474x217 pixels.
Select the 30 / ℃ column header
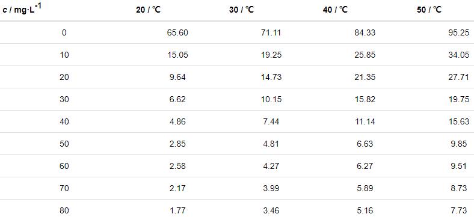point(242,10)
